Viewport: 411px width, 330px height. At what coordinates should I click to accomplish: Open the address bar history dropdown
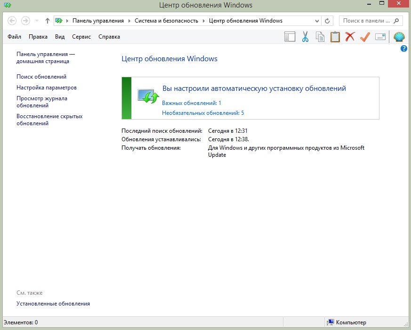coord(317,21)
